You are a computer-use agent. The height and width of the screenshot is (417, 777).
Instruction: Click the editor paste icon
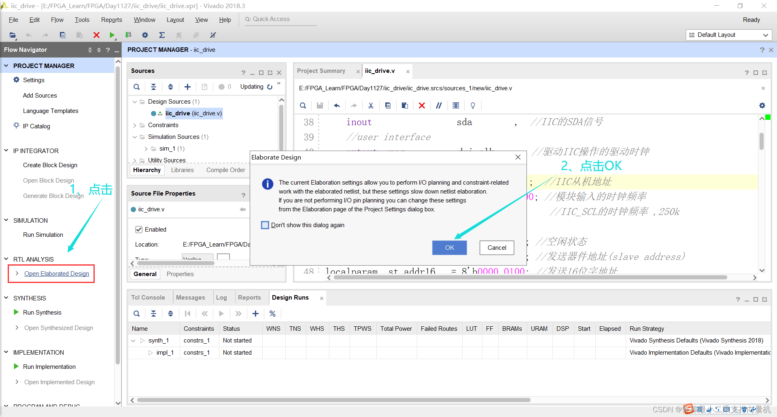(x=405, y=106)
